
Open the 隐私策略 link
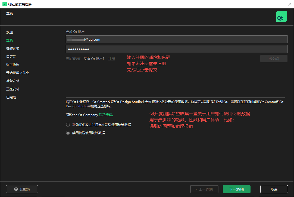[105, 115]
